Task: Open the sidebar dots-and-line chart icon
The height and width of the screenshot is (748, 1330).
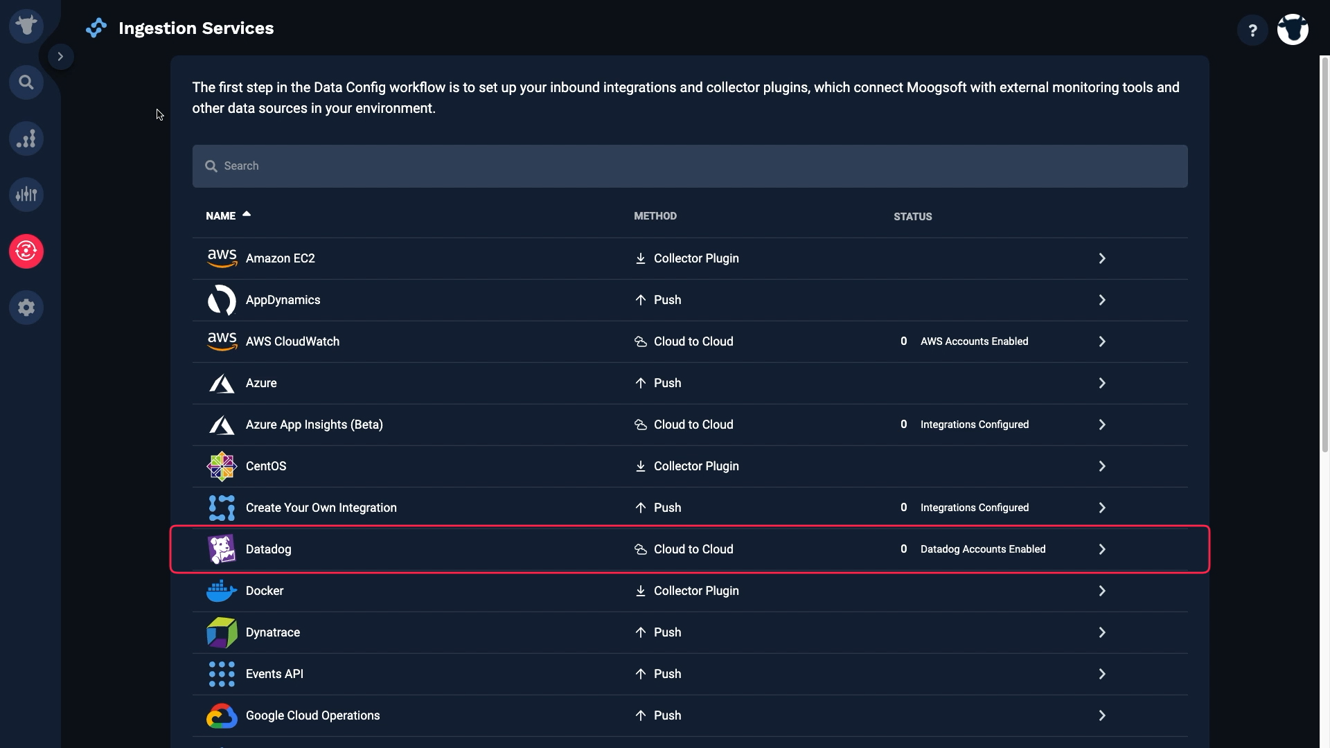Action: click(26, 139)
